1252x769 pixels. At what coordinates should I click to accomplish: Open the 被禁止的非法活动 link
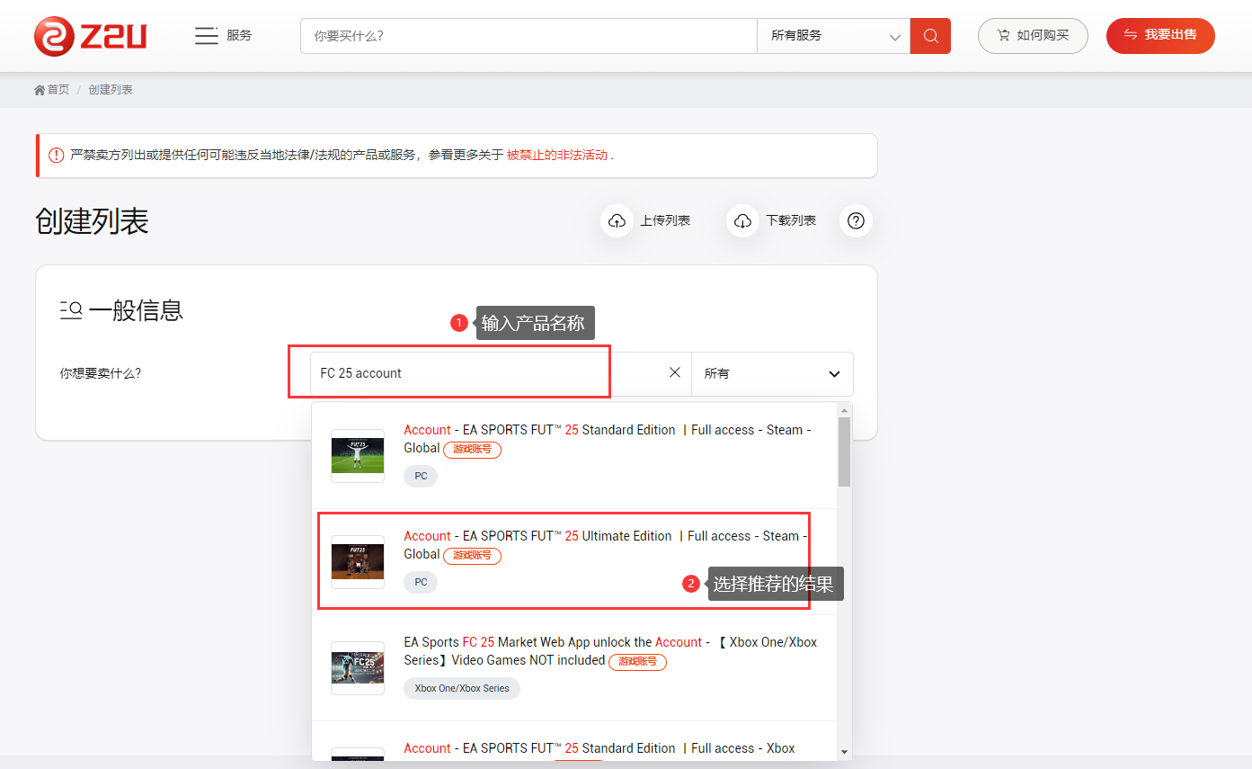point(557,155)
